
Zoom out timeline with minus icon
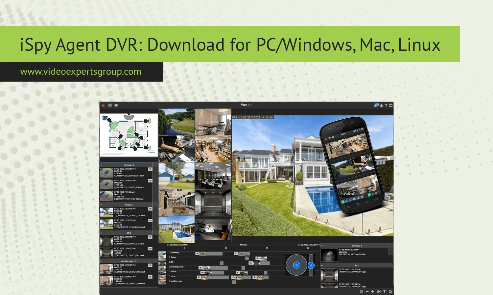click(367, 291)
